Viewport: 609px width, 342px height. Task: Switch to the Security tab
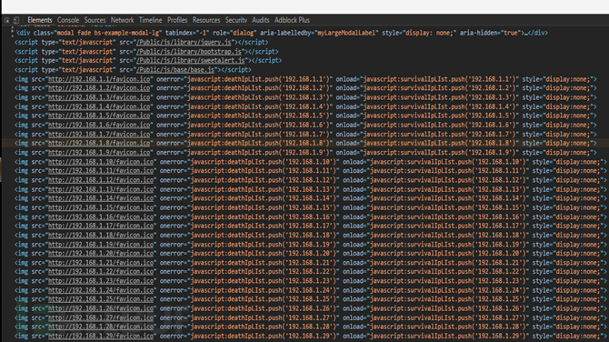(x=235, y=20)
